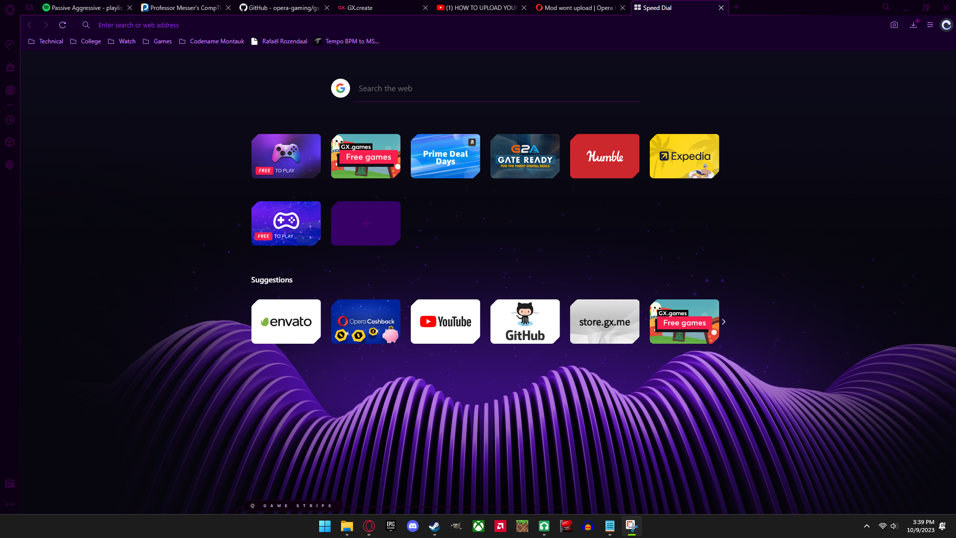Launch Discord from the Windows taskbar
Screen dimensions: 956x538
point(412,526)
